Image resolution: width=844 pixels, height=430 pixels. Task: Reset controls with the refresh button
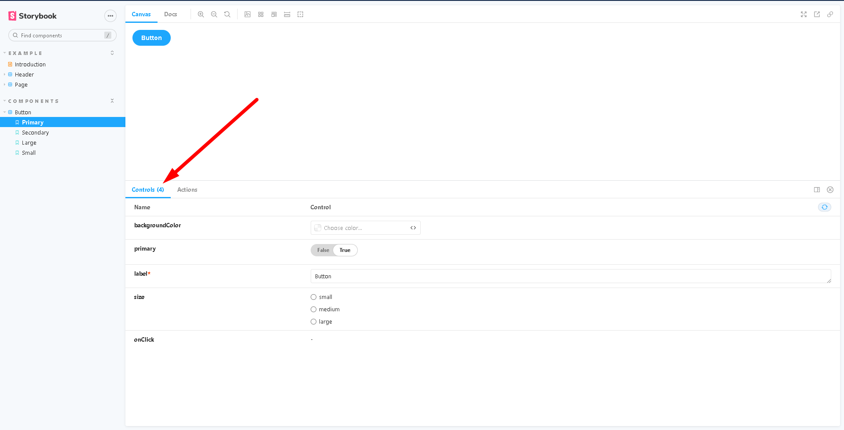pos(824,207)
